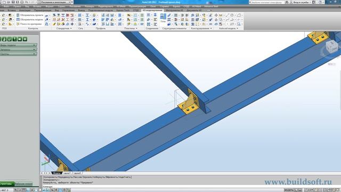Click the Help question mark icon in title bar

pyautogui.click(x=320, y=2)
